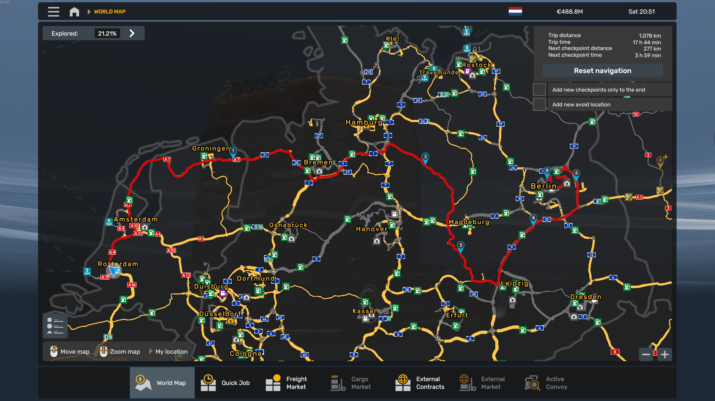Open the Quick Job tab
Image resolution: width=715 pixels, height=401 pixels.
click(x=226, y=383)
